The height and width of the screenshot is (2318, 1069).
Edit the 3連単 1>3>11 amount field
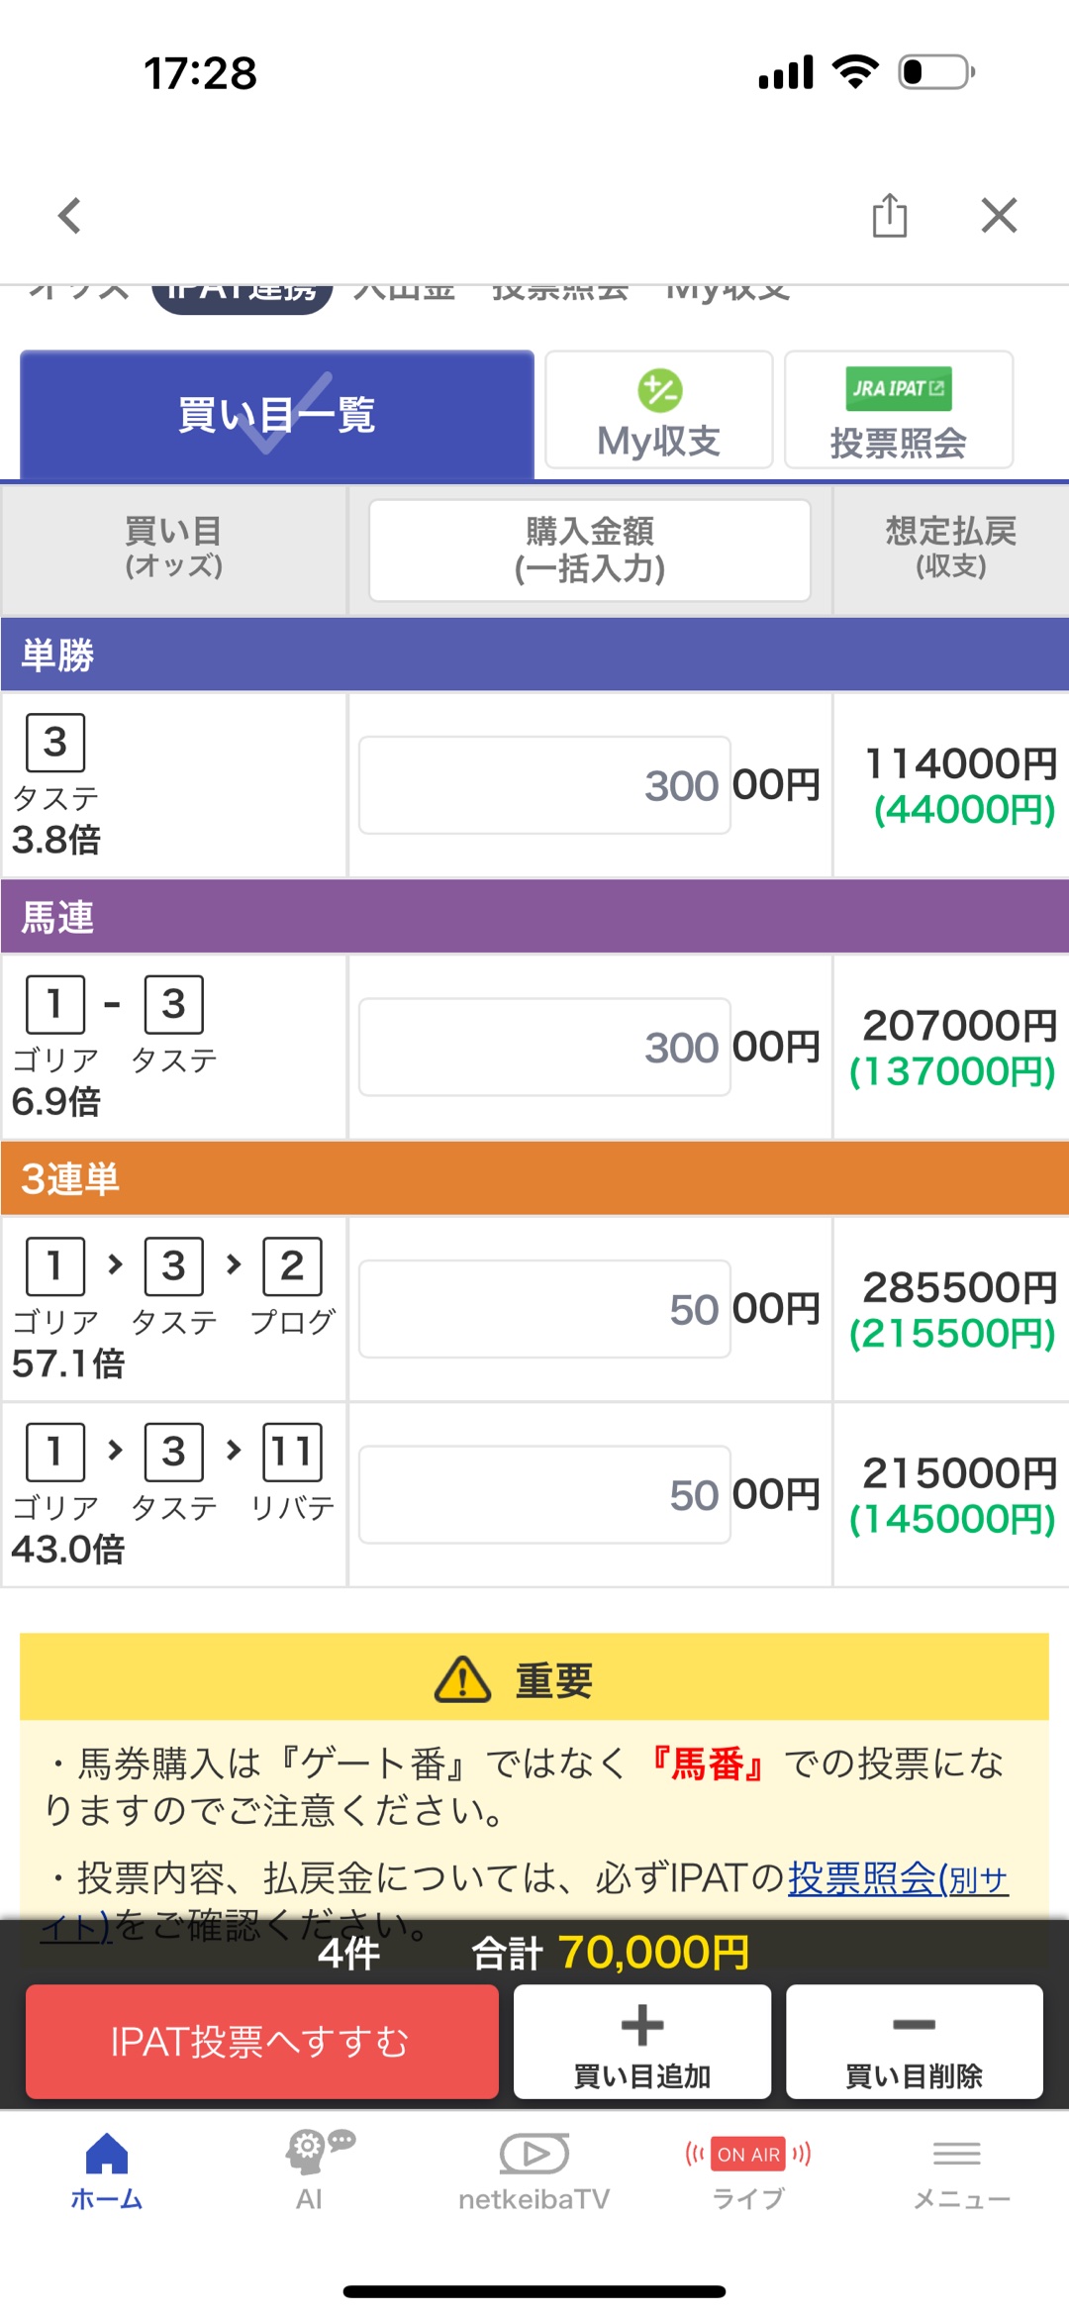pos(544,1494)
